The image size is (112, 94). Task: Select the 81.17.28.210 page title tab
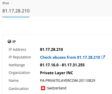pos(16,11)
